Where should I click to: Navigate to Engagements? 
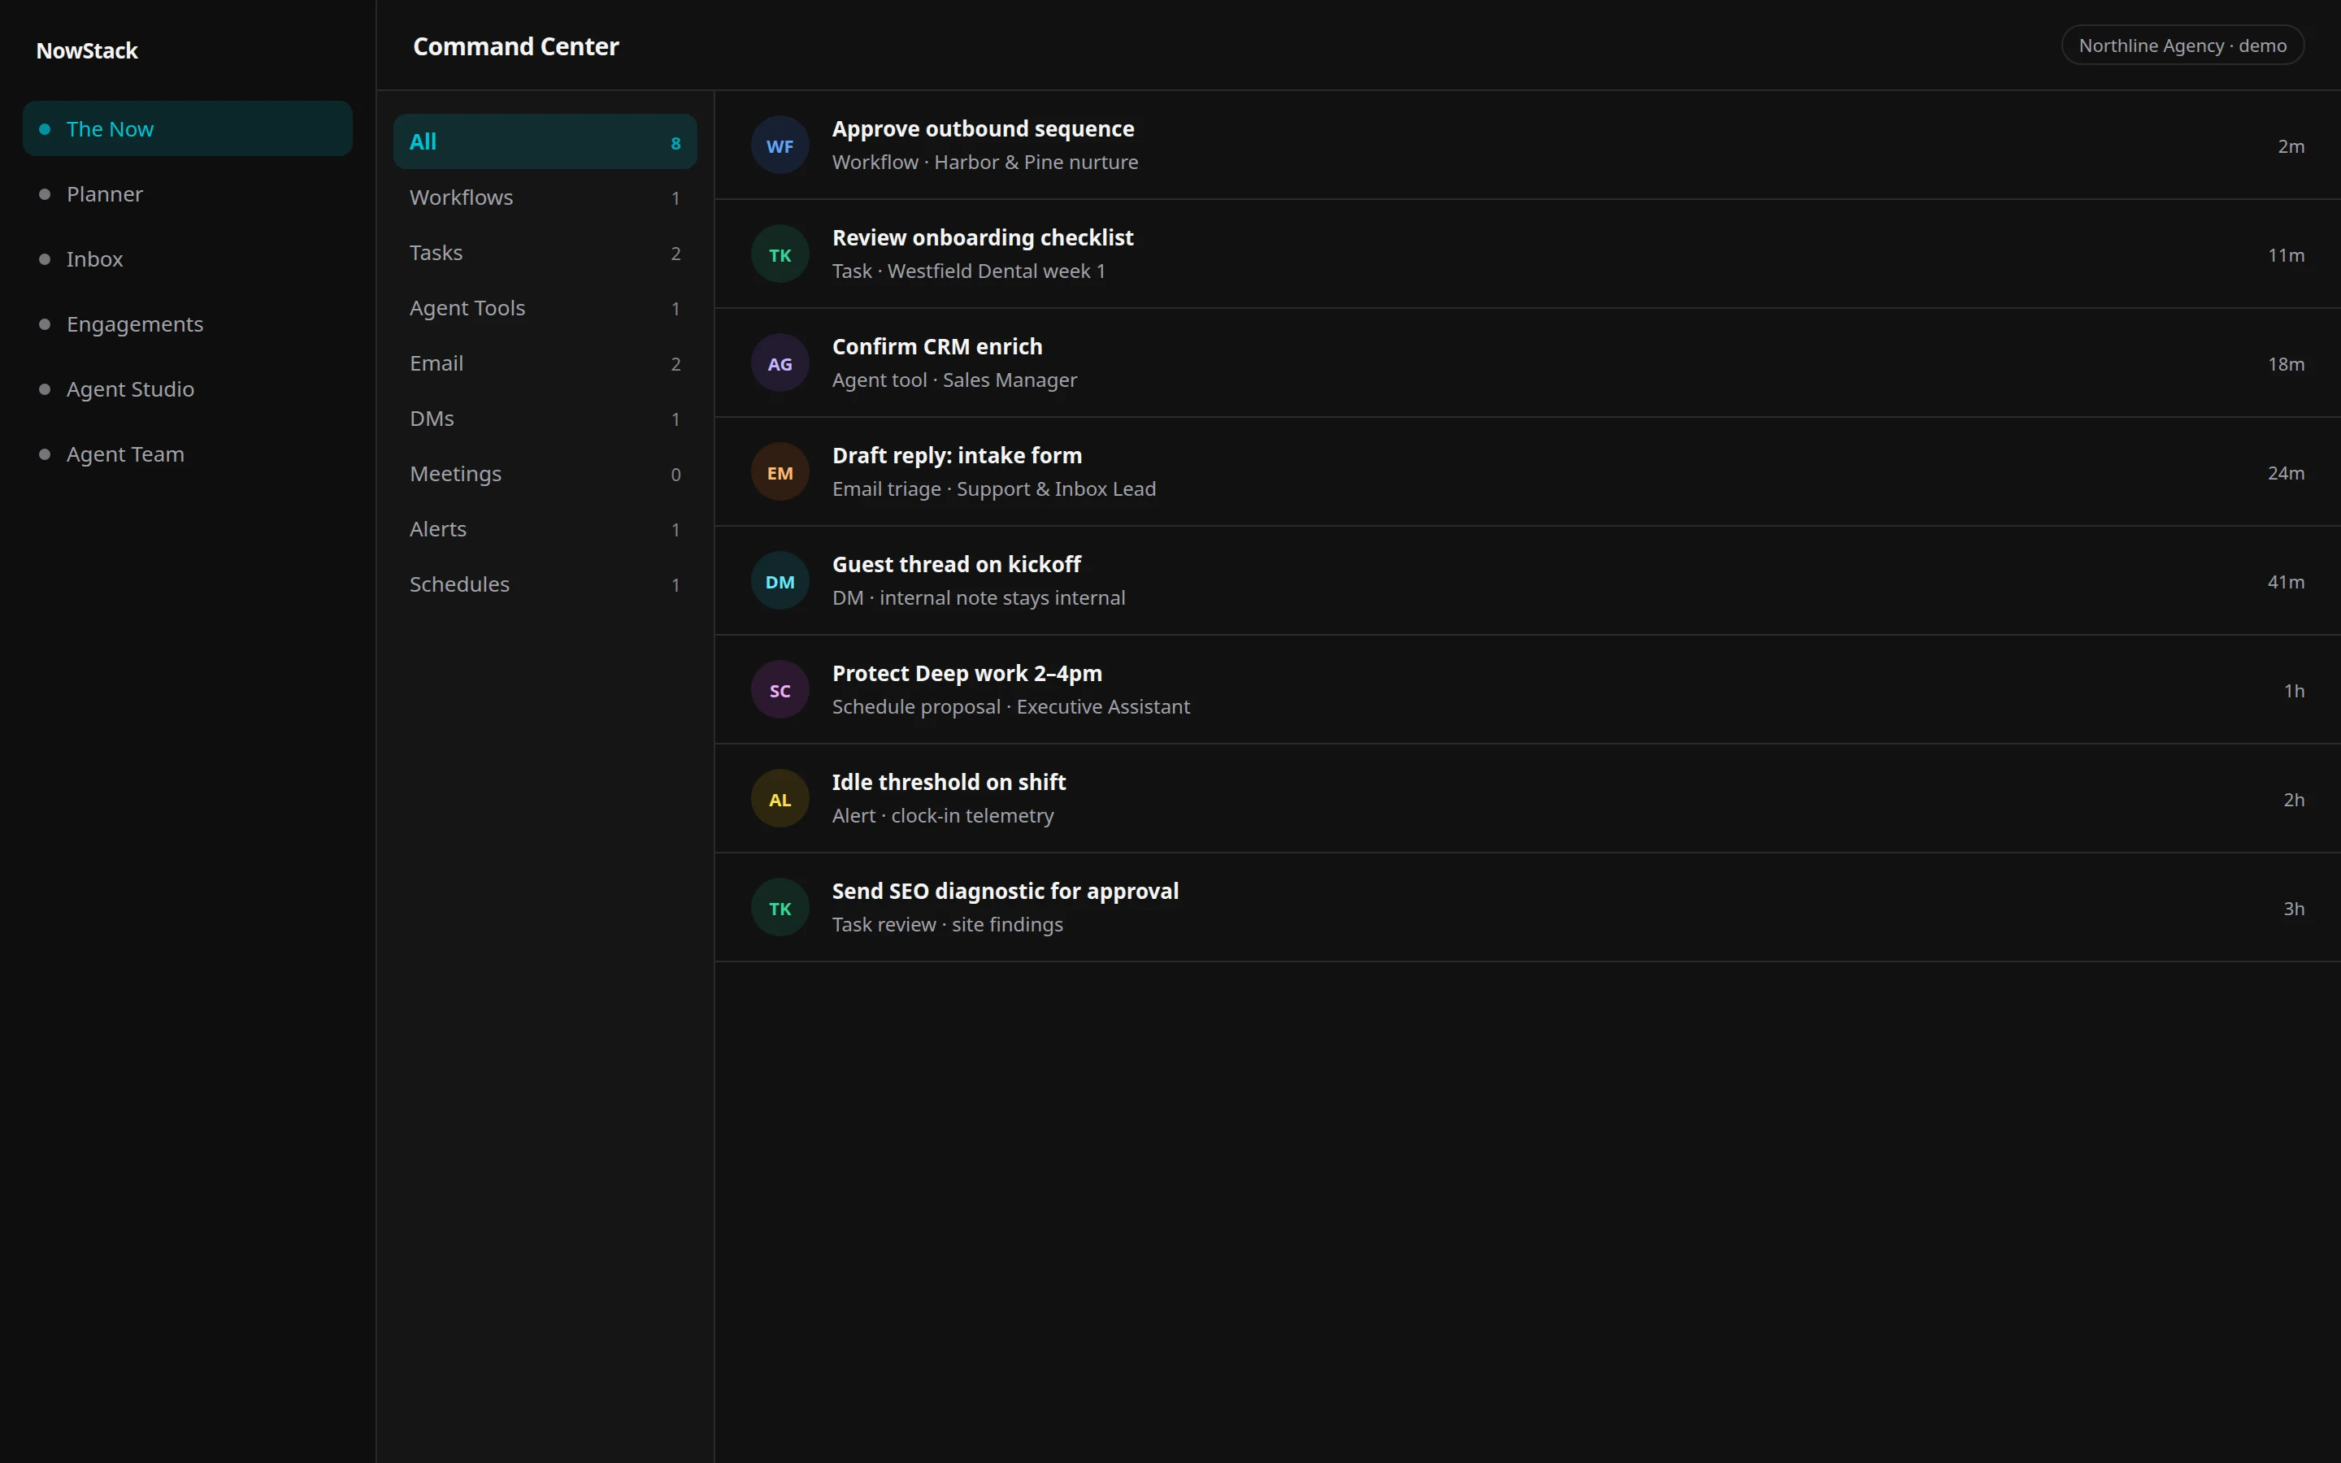(188, 323)
